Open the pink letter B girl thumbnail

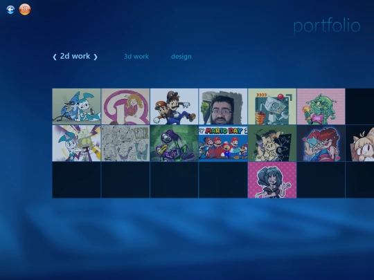(125, 106)
